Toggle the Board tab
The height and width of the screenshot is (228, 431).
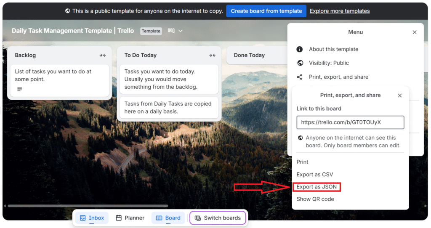point(168,218)
